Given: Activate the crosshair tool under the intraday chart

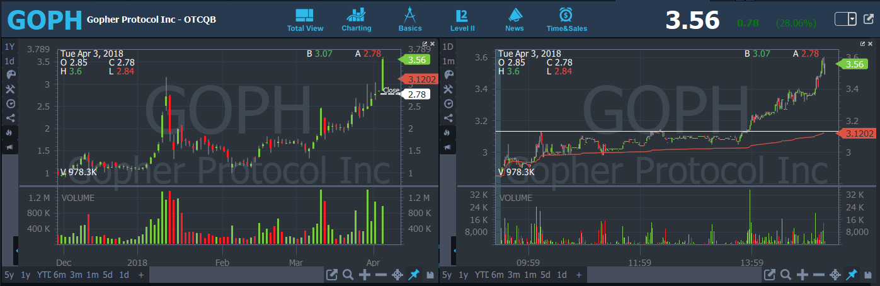Looking at the screenshot, I should click(835, 275).
